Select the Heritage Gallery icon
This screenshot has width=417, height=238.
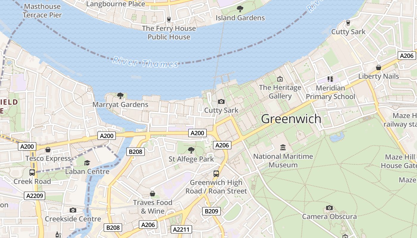coord(280,79)
